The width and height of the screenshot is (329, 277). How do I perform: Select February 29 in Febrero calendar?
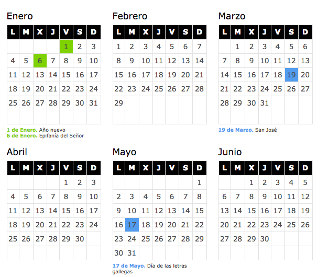click(x=118, y=103)
